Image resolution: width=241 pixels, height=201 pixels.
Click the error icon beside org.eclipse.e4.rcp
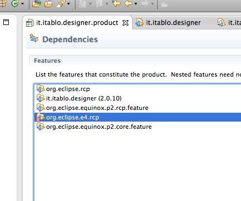point(41,117)
